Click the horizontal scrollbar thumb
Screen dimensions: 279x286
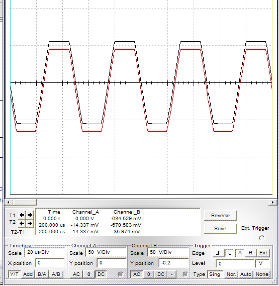coord(24,202)
